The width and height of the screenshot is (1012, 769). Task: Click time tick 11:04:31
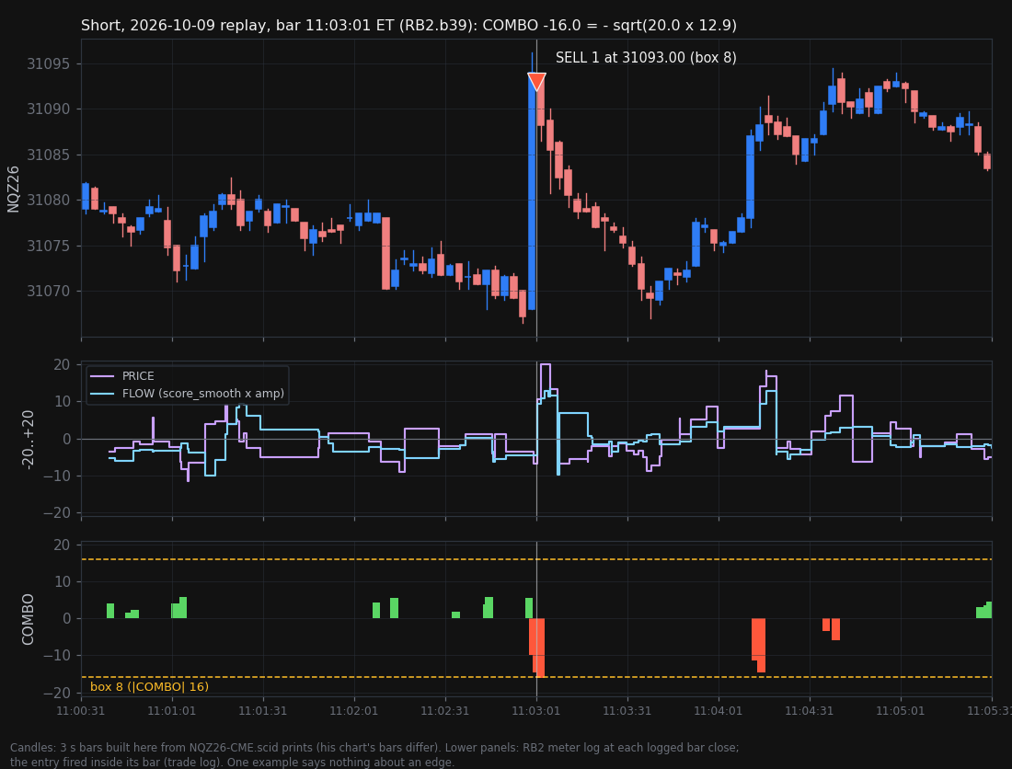coord(810,711)
